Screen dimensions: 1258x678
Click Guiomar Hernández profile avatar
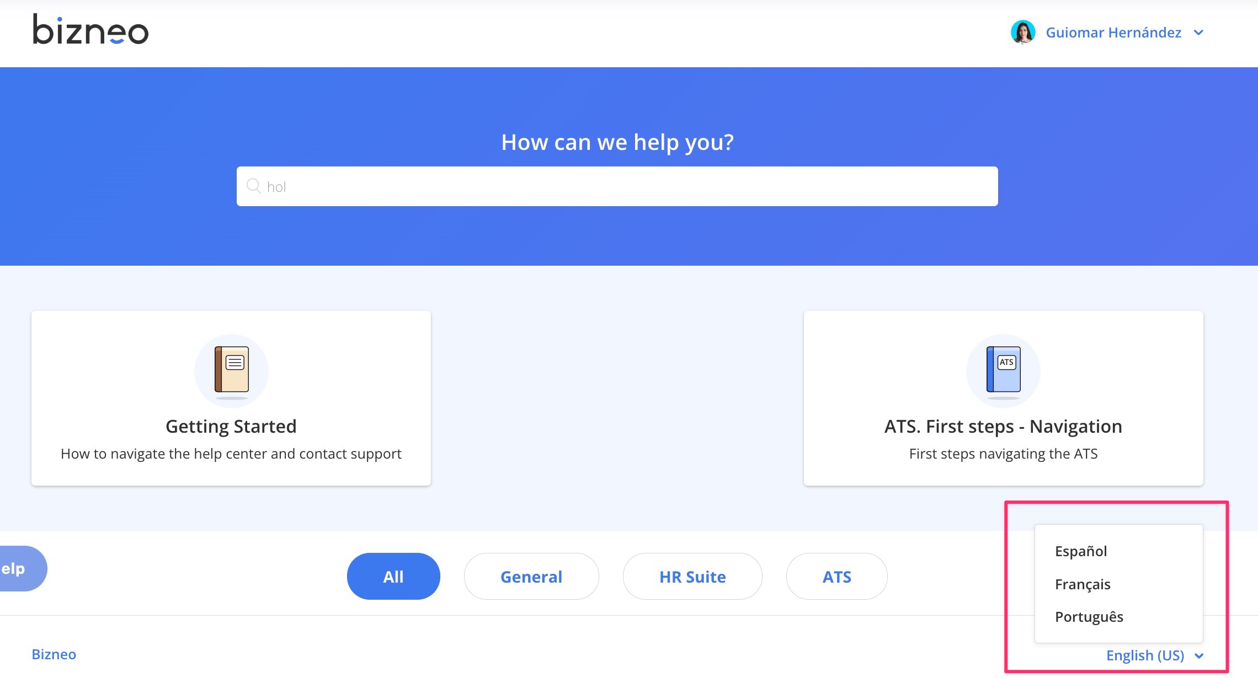(1022, 33)
